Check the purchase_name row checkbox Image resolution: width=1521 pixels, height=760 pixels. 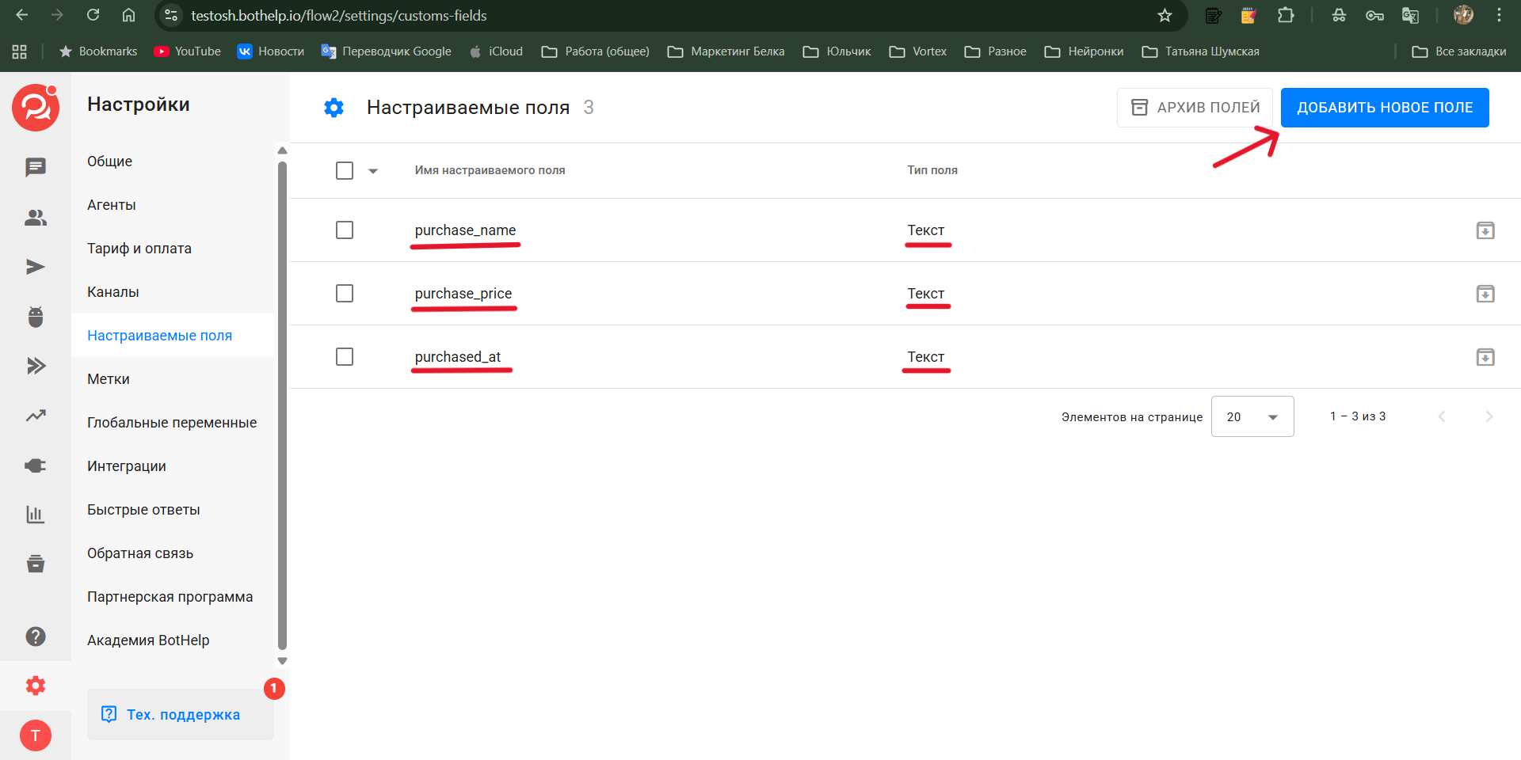pos(345,230)
